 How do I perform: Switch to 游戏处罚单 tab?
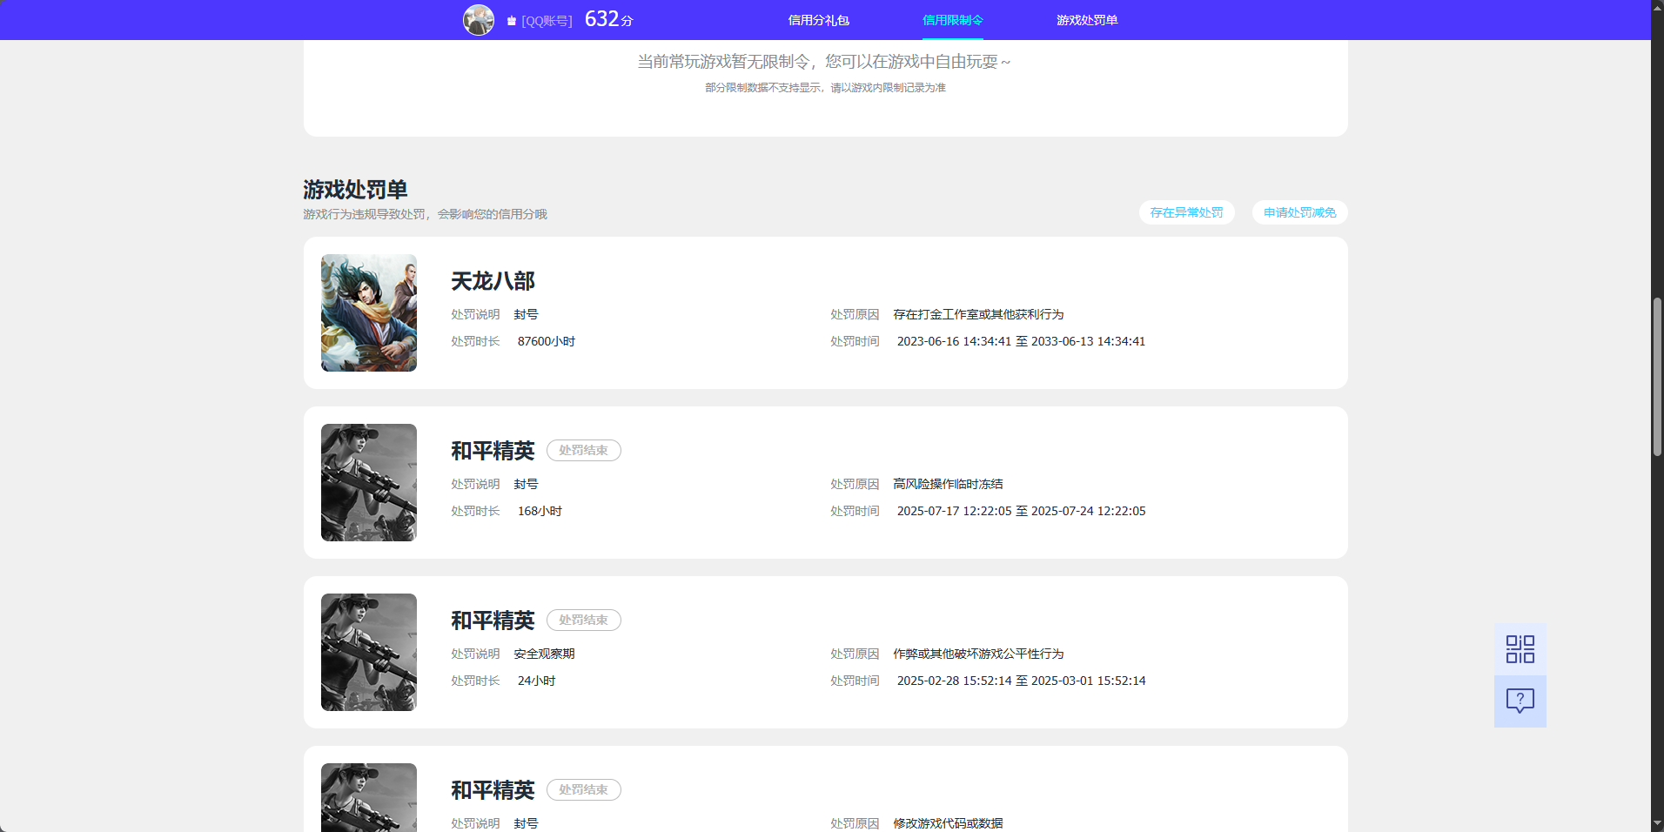coord(1087,20)
